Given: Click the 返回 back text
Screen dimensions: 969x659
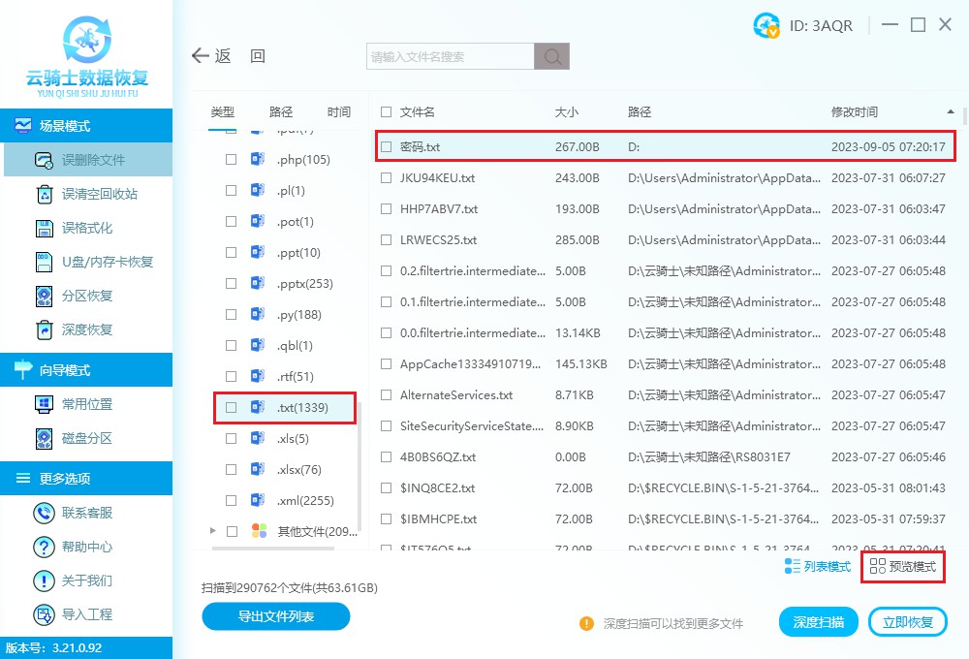Looking at the screenshot, I should pyautogui.click(x=239, y=56).
